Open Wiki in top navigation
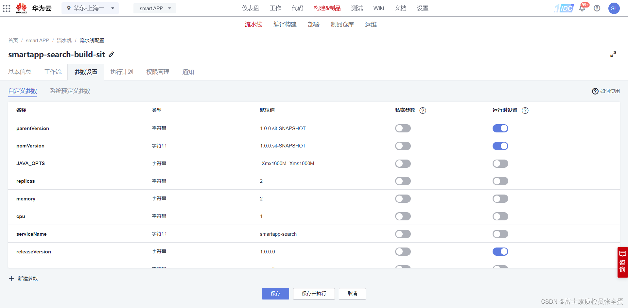Viewport: 628px width, 308px height. pos(378,8)
